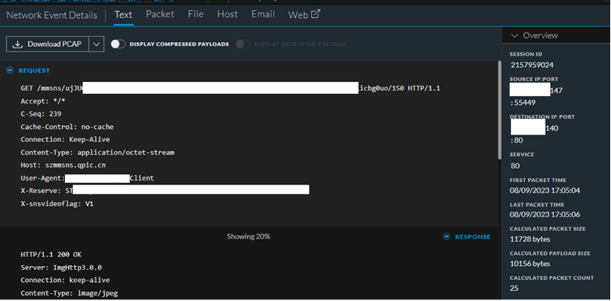611x301 pixels.
Task: Select the 'C-Seq: 239' header line
Action: [x=41, y=114]
